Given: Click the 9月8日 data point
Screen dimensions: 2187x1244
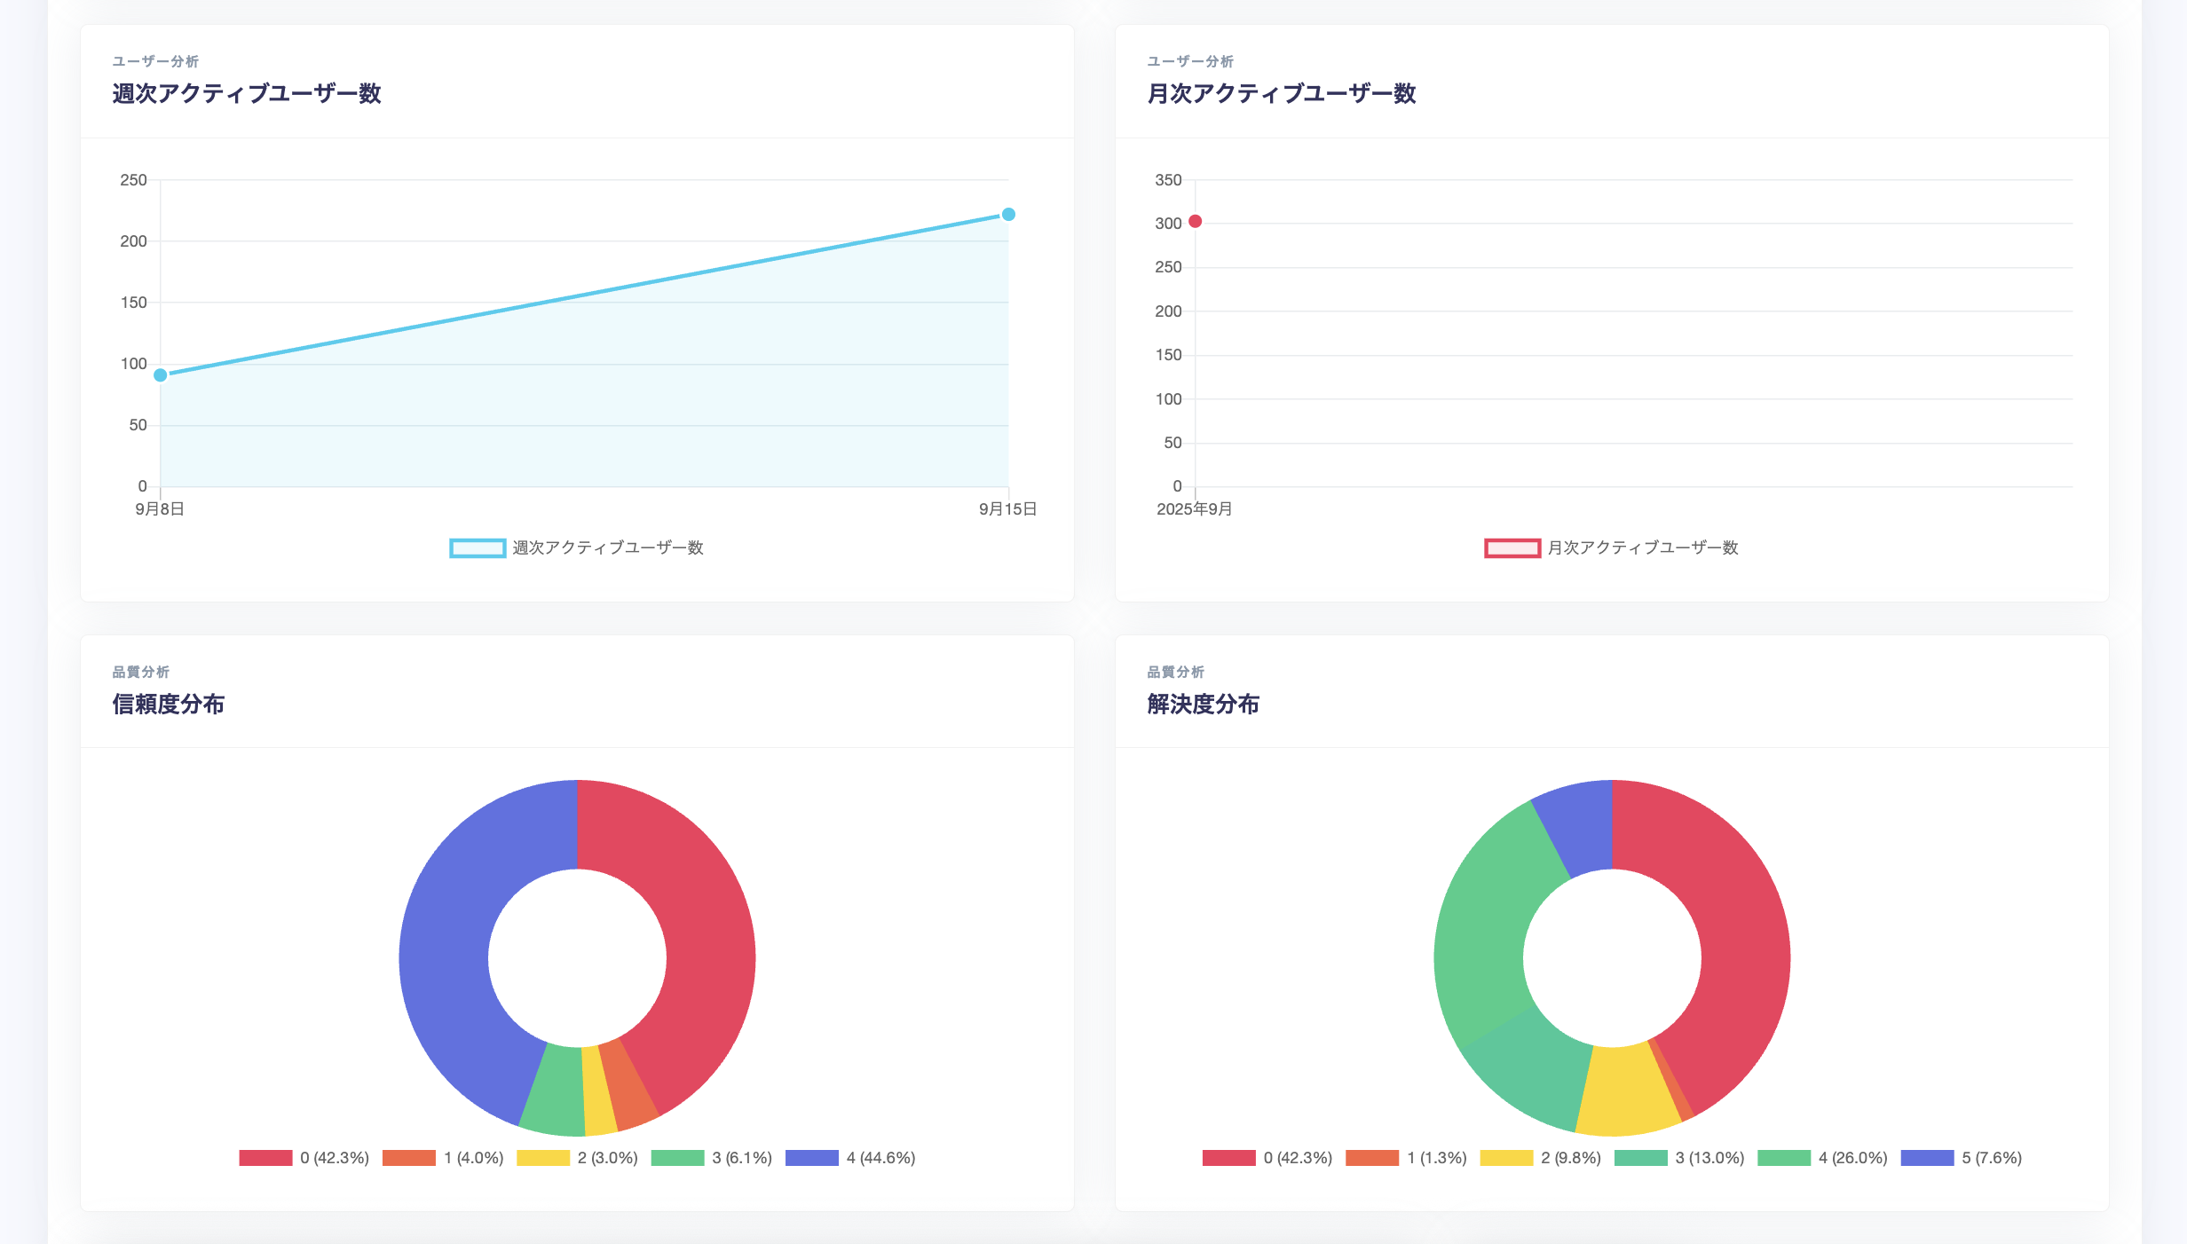Looking at the screenshot, I should (161, 375).
